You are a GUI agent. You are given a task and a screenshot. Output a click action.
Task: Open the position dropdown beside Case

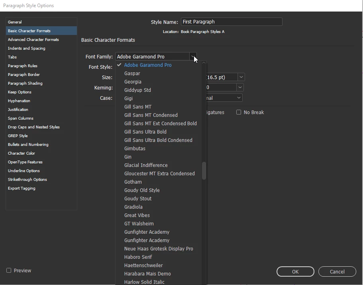239,98
